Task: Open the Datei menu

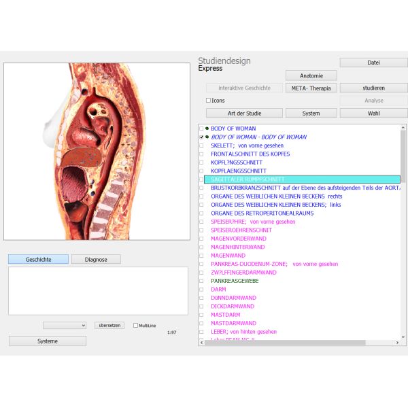Action: (x=373, y=63)
